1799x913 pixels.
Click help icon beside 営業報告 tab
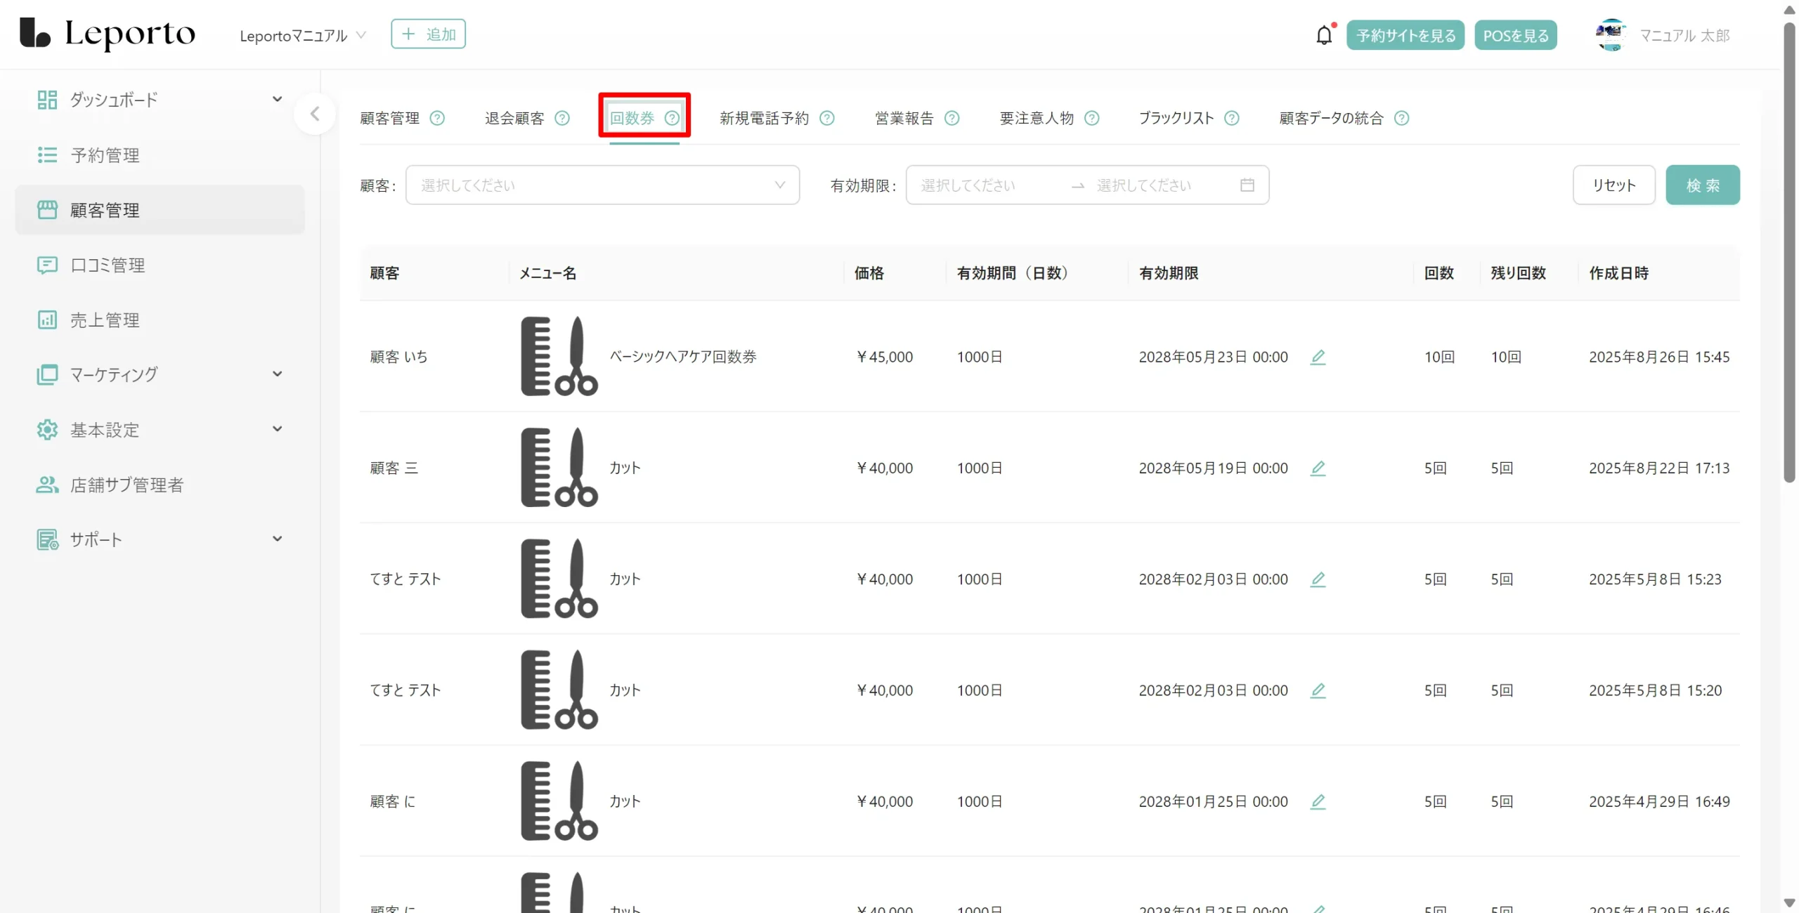[x=952, y=118]
